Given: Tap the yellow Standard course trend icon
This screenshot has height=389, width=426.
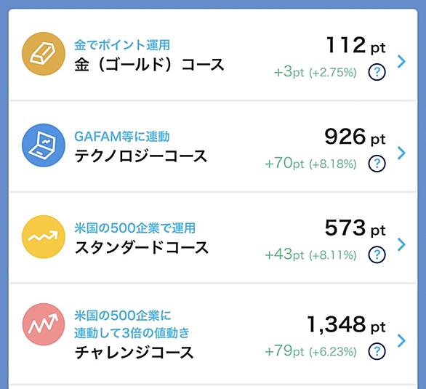Looking at the screenshot, I should (44, 236).
